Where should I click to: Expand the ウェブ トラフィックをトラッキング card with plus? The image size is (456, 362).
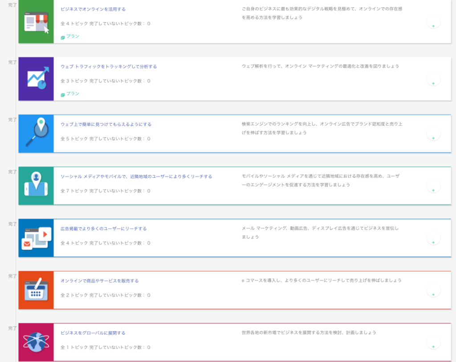[433, 79]
